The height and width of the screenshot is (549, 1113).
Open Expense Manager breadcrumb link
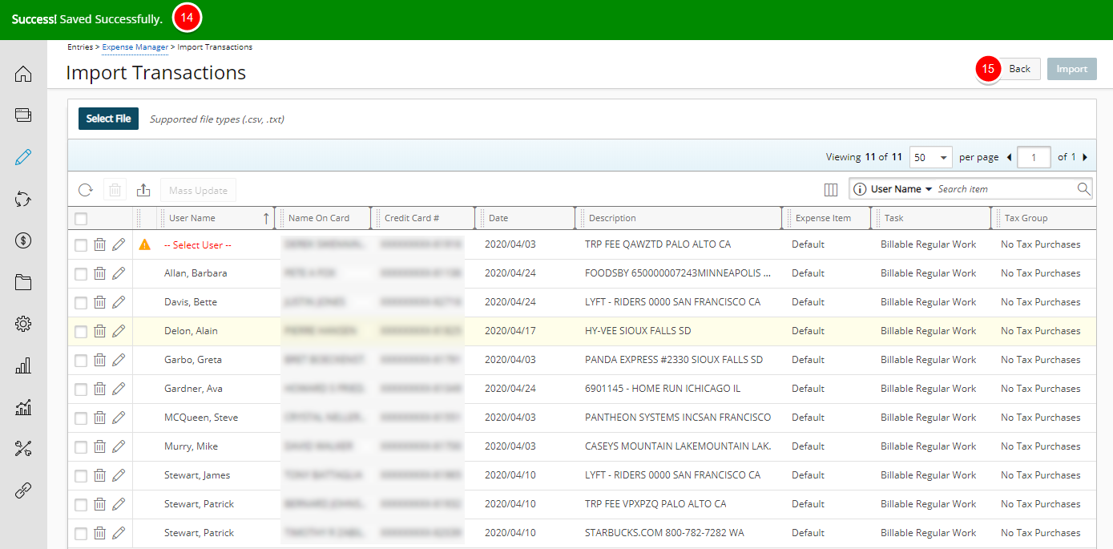coord(135,47)
